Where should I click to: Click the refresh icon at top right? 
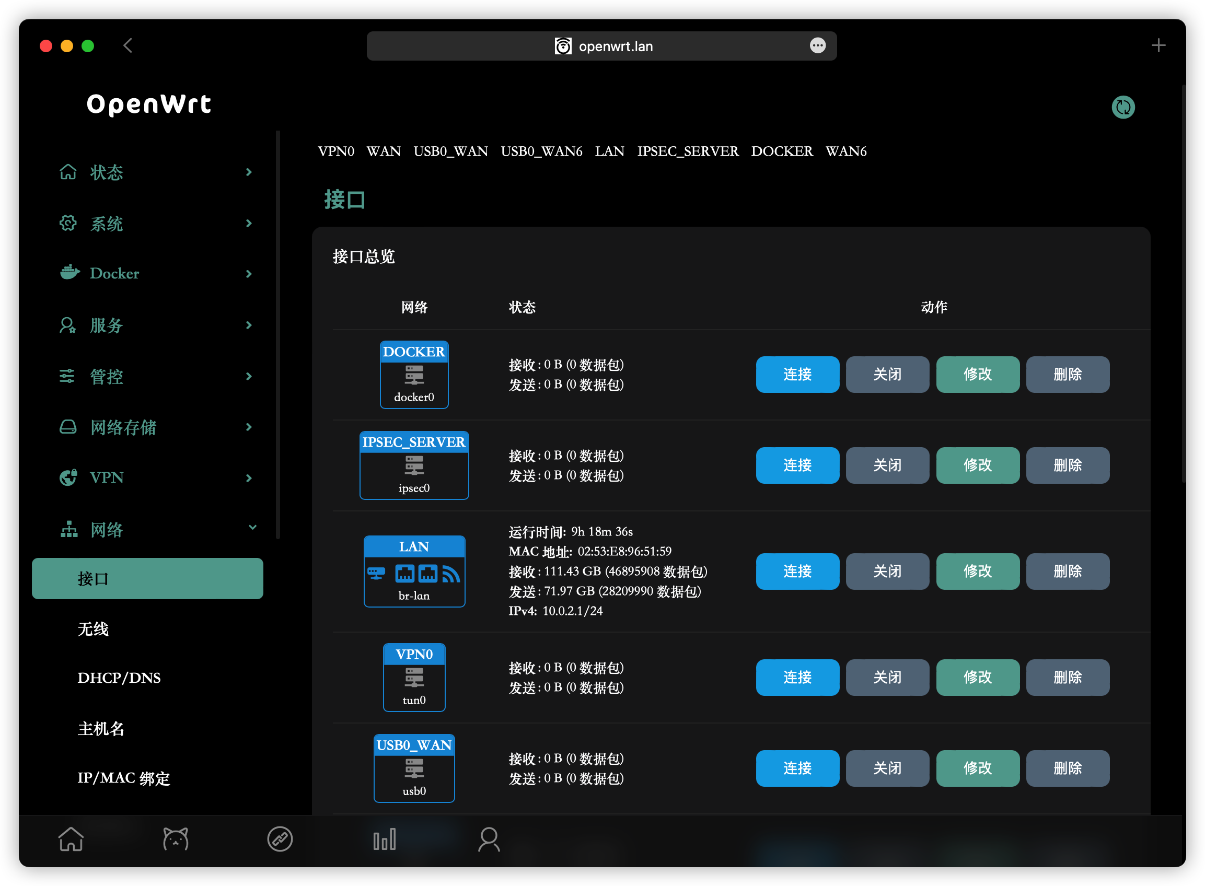click(x=1123, y=107)
